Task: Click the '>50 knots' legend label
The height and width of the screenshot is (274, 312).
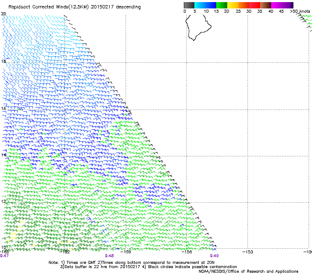Action: coord(300,11)
